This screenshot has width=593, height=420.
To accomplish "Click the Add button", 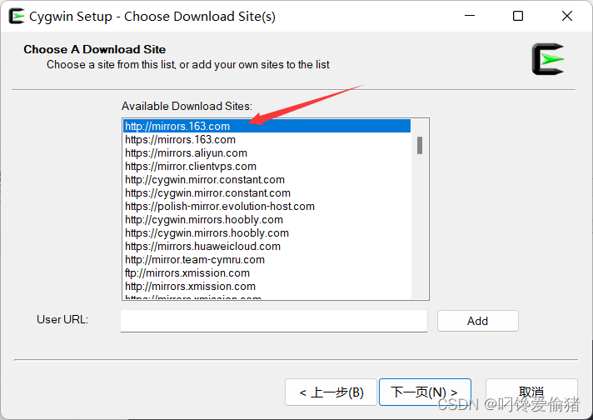I will pyautogui.click(x=478, y=321).
